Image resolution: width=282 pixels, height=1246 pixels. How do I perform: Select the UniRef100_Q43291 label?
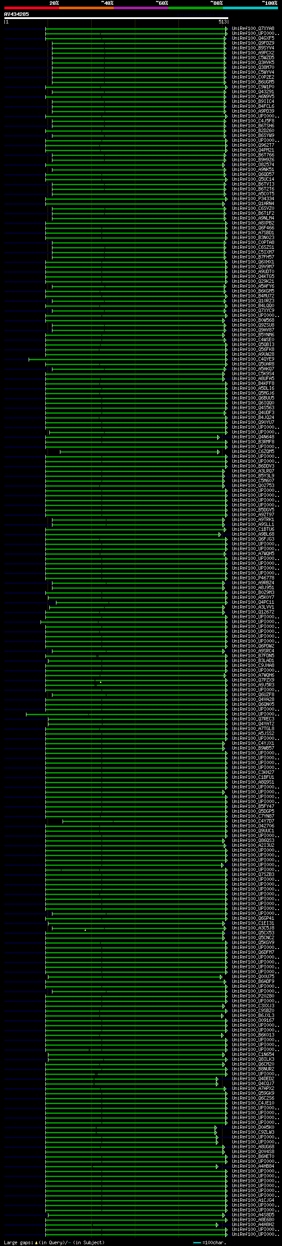[253, 92]
